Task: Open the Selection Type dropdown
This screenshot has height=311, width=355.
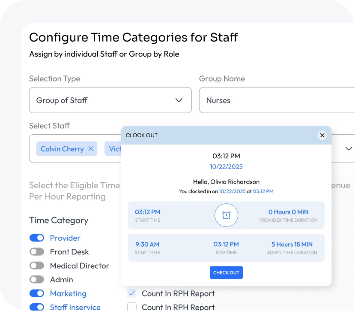Action: point(110,100)
